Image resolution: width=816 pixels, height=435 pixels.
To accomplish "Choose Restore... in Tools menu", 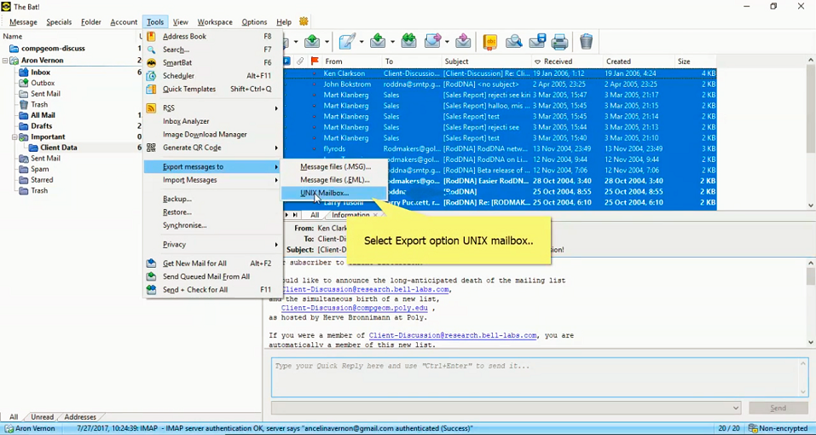I will pos(212,212).
